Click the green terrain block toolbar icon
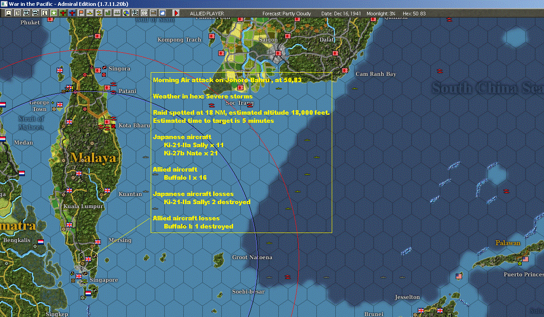The width and height of the screenshot is (544, 317). pyautogui.click(x=108, y=13)
